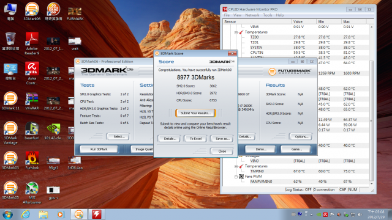Select the CPUTIN sensor row

pos(296,53)
